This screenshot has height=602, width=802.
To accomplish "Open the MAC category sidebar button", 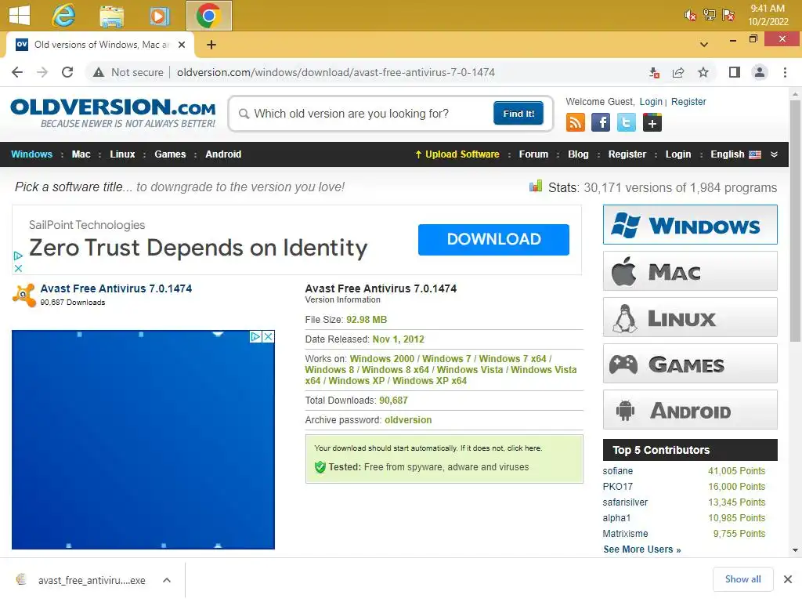I will click(x=690, y=270).
